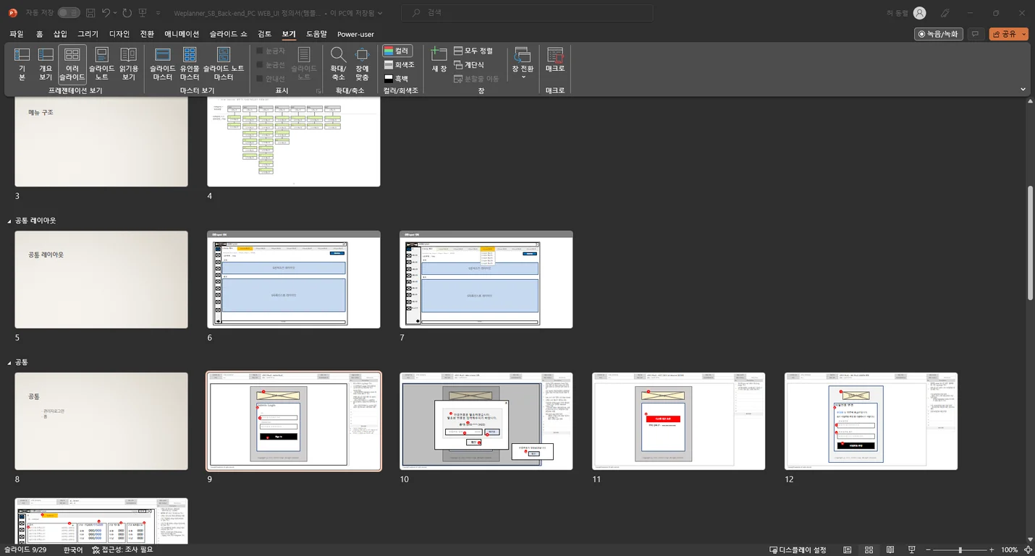1035x556 pixels.
Task: Open 슬라이드 노트 마스터 notes master
Action: pos(224,64)
